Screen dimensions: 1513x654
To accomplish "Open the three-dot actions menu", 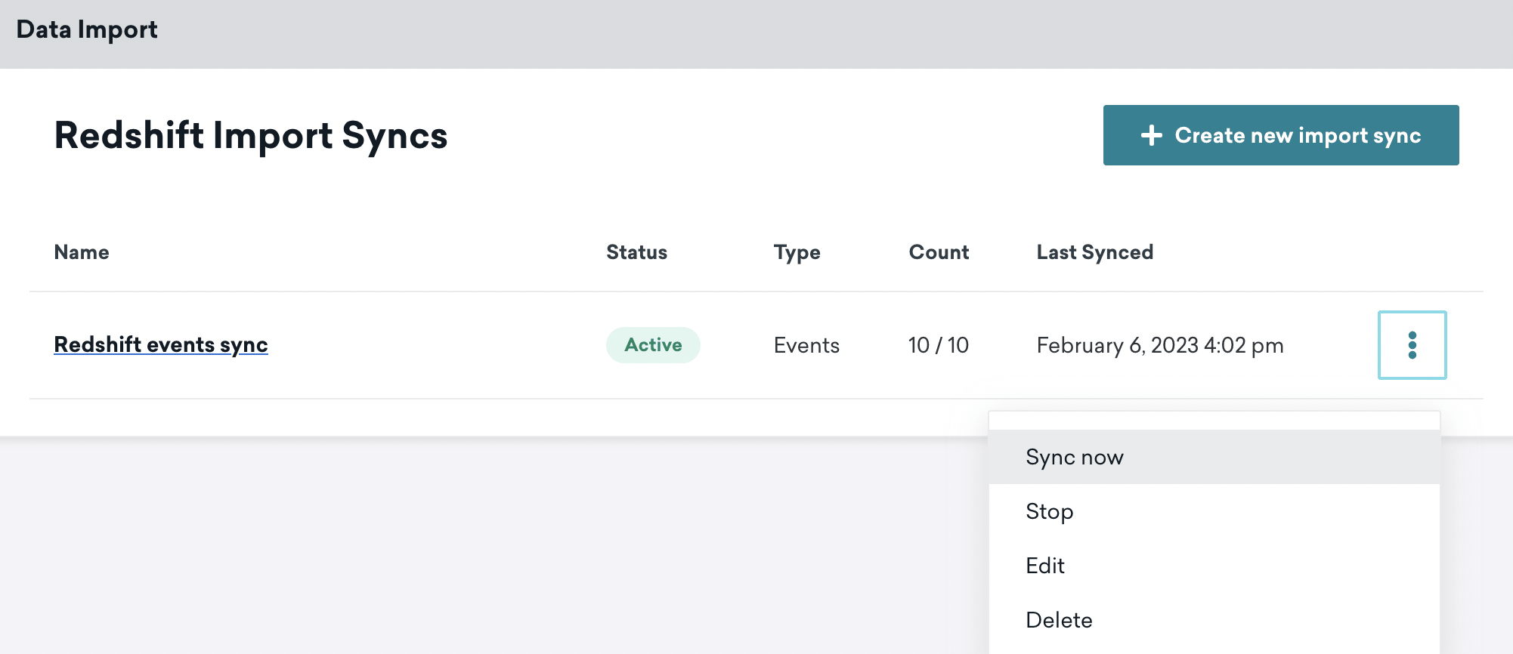I will point(1412,345).
